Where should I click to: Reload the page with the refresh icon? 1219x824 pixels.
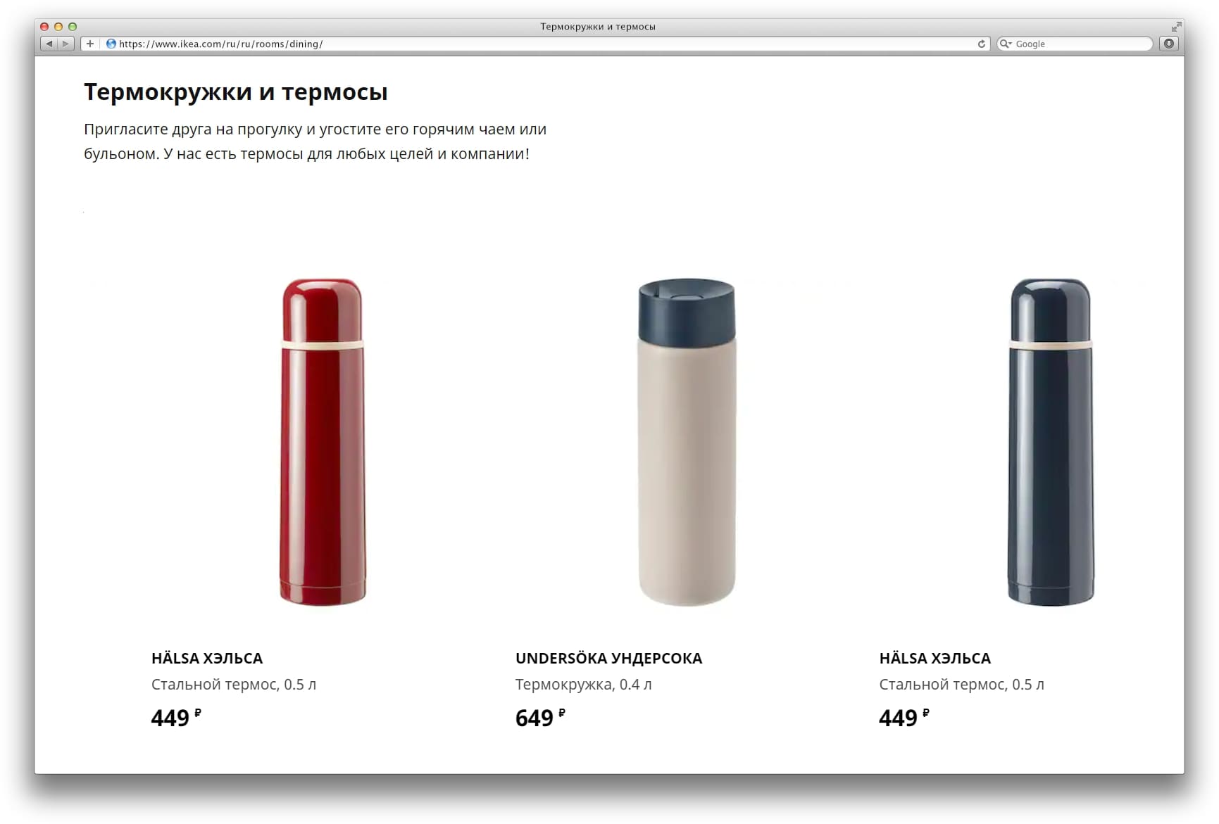pyautogui.click(x=981, y=44)
